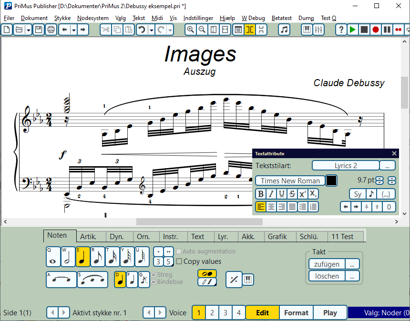Click the Zoom in magnifier
The width and height of the screenshot is (410, 321).
point(190,30)
